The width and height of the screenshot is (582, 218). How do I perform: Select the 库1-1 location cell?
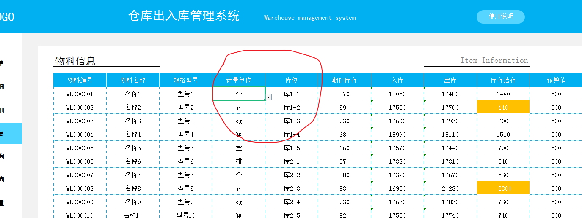292,94
